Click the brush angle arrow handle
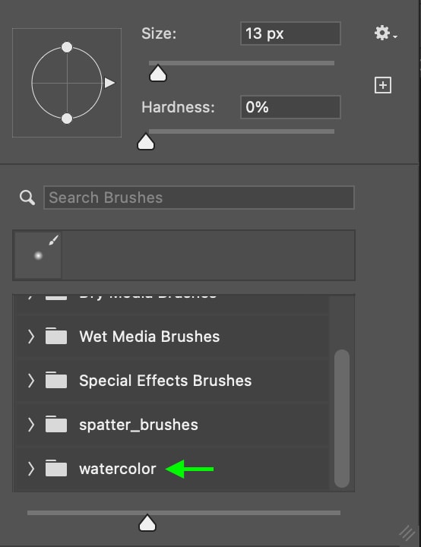This screenshot has height=547, width=421. pos(109,83)
